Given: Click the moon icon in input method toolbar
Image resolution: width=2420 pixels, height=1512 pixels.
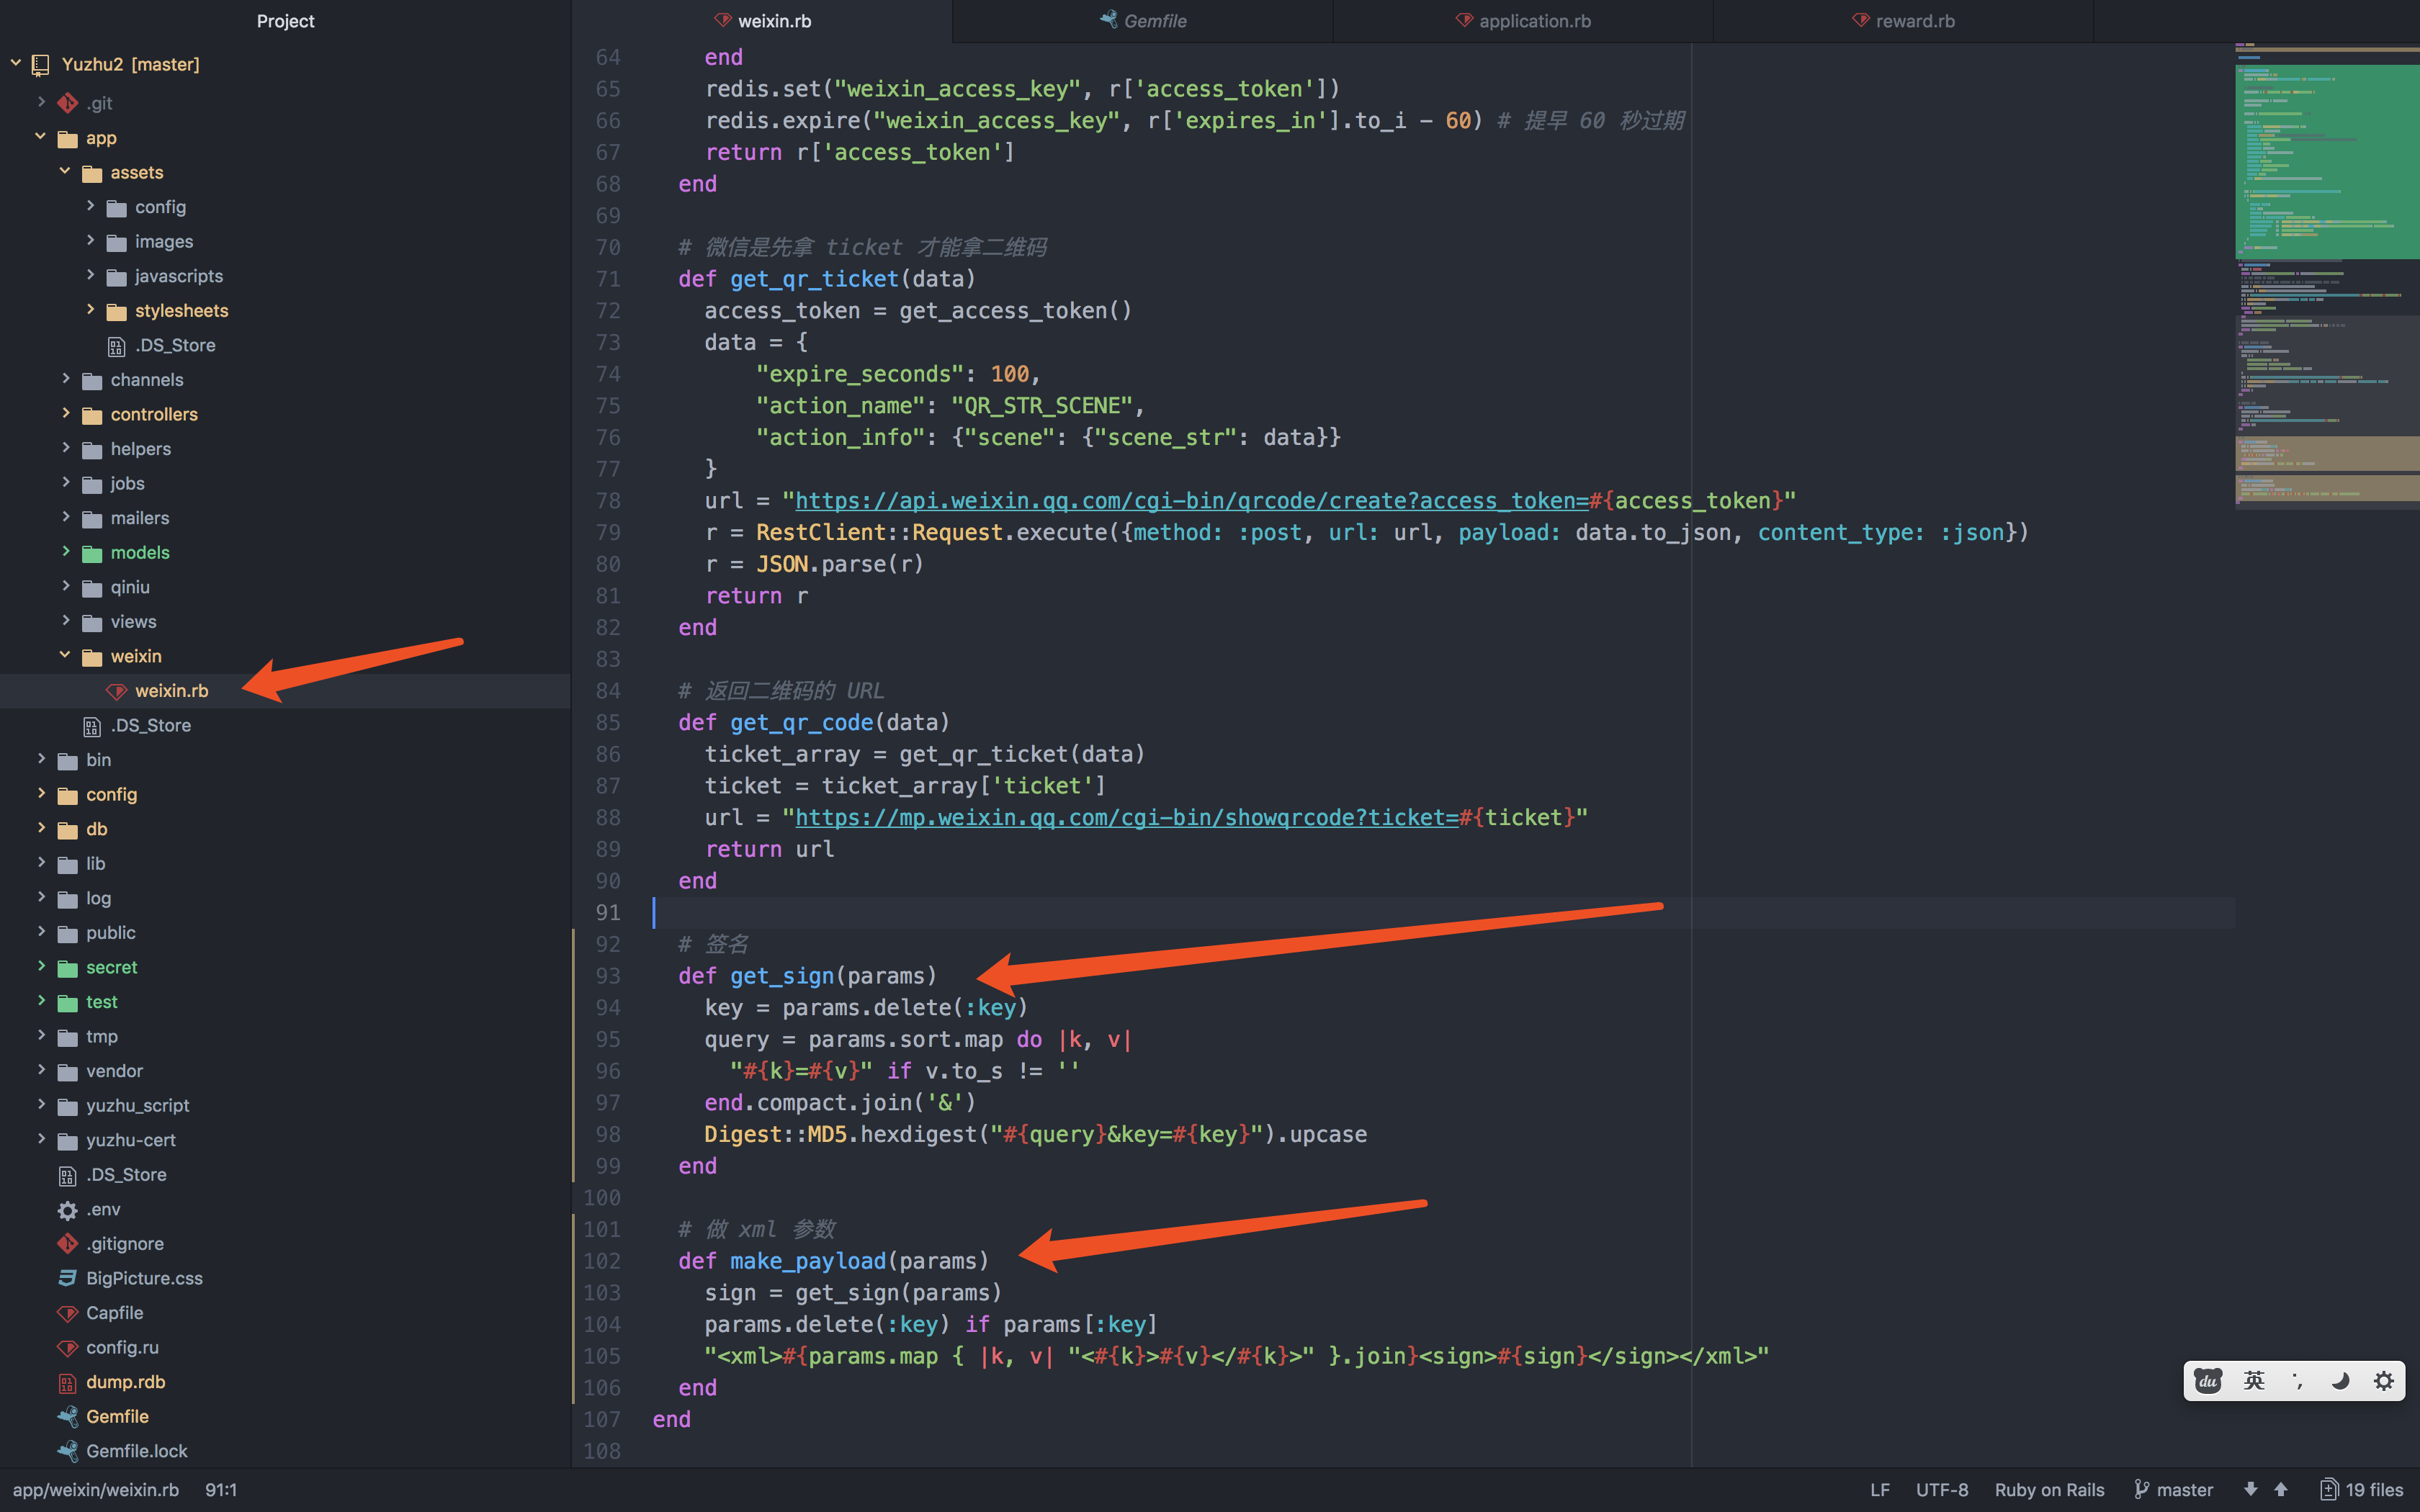Looking at the screenshot, I should pyautogui.click(x=2340, y=1381).
